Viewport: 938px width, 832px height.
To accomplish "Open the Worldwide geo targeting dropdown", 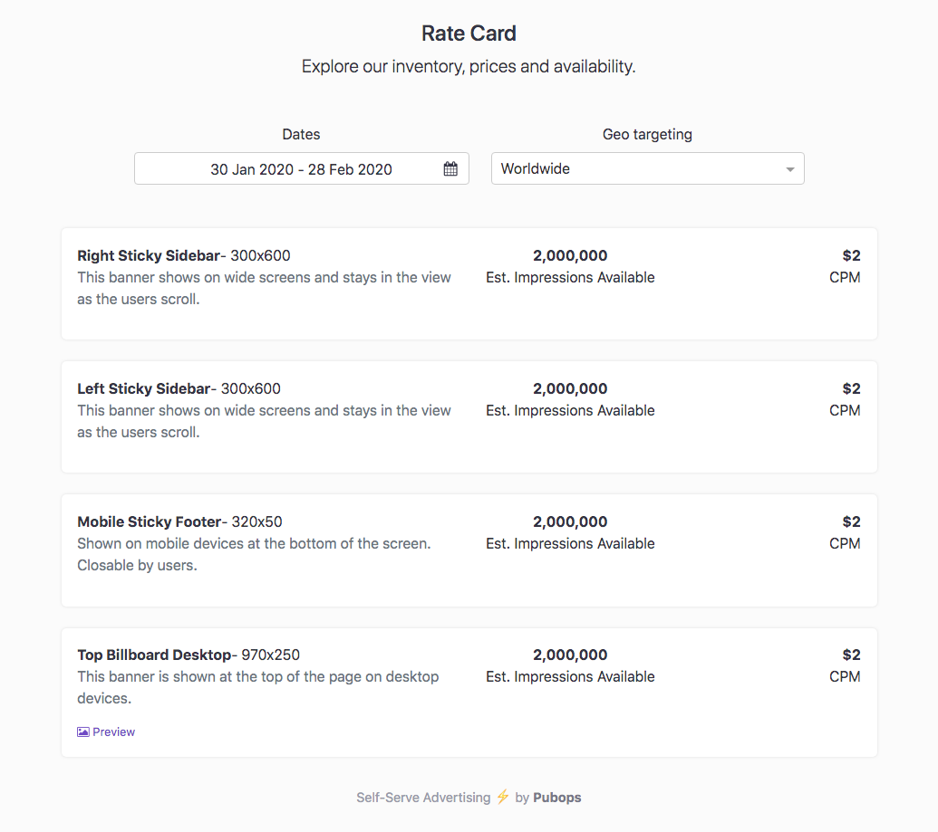I will (647, 168).
